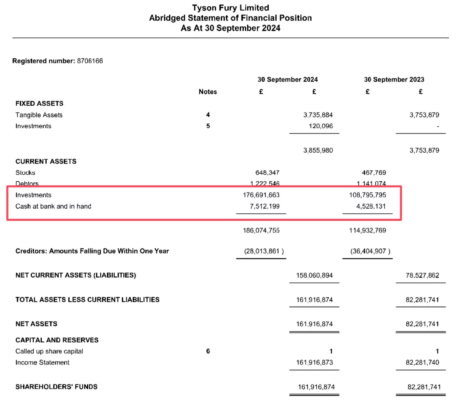Viewport: 460px width, 402px height.
Task: Click the Tangible Assets value 3,735,884
Action: [x=318, y=115]
